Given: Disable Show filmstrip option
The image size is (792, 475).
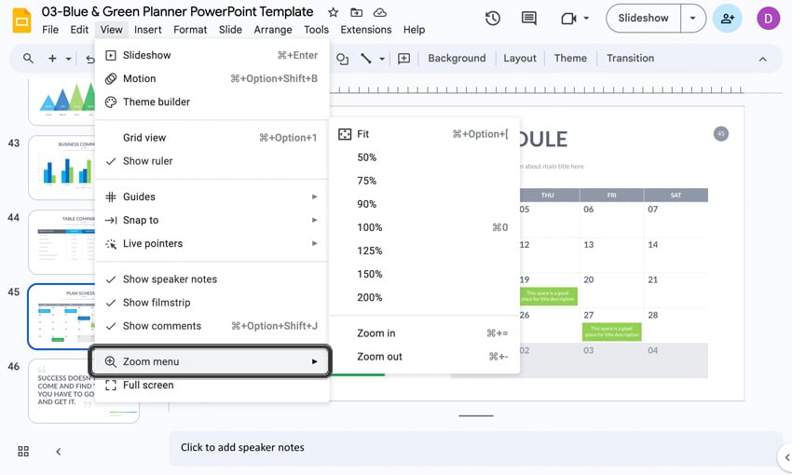Looking at the screenshot, I should pyautogui.click(x=156, y=303).
